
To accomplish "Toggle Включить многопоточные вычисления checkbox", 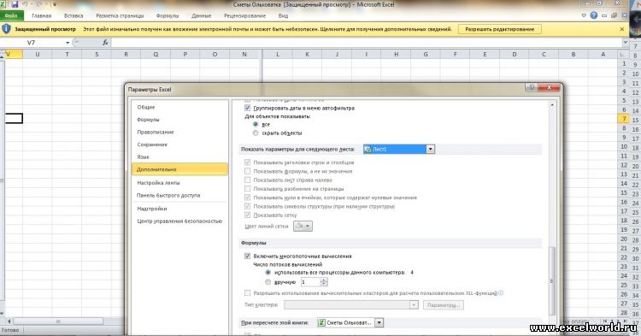I will click(x=247, y=256).
